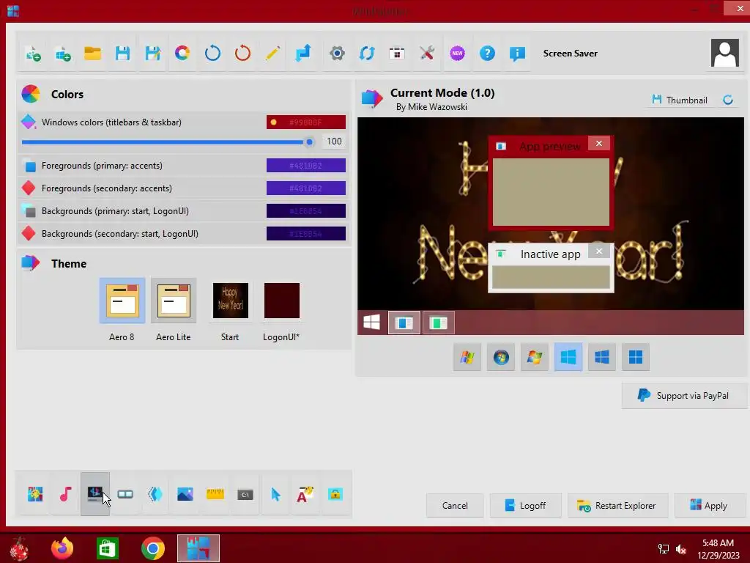Click the Backgrounds primary start LogonUI swatch
The image size is (750, 563).
[x=306, y=210]
